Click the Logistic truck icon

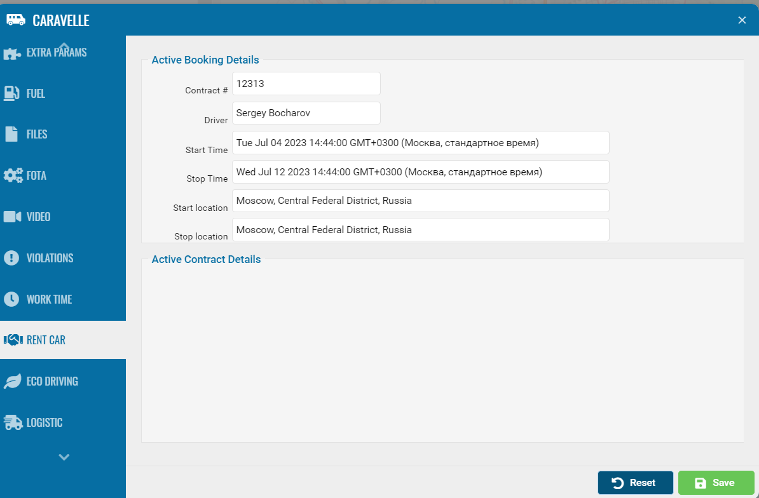(x=13, y=422)
